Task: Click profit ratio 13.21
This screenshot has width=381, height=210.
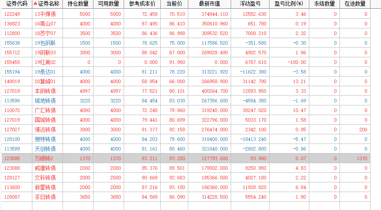Action: click(x=299, y=81)
